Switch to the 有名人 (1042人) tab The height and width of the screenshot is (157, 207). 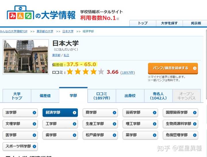point(158,96)
